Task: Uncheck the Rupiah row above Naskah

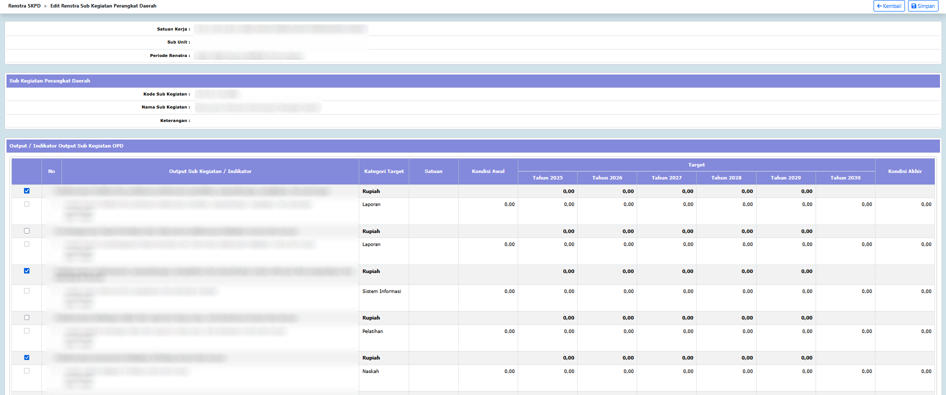Action: click(27, 357)
